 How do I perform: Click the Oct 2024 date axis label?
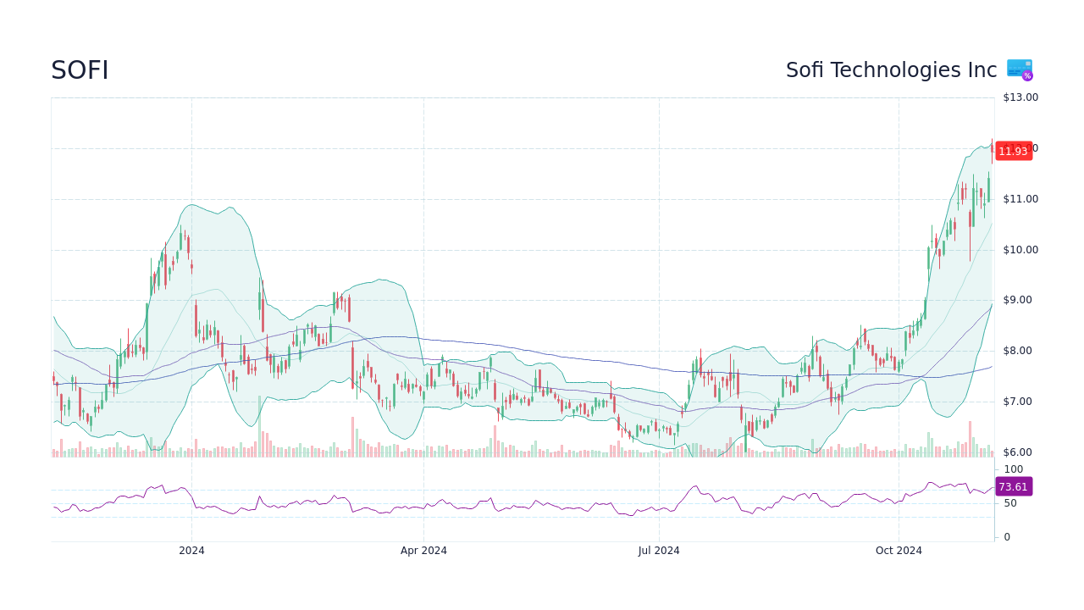[899, 551]
